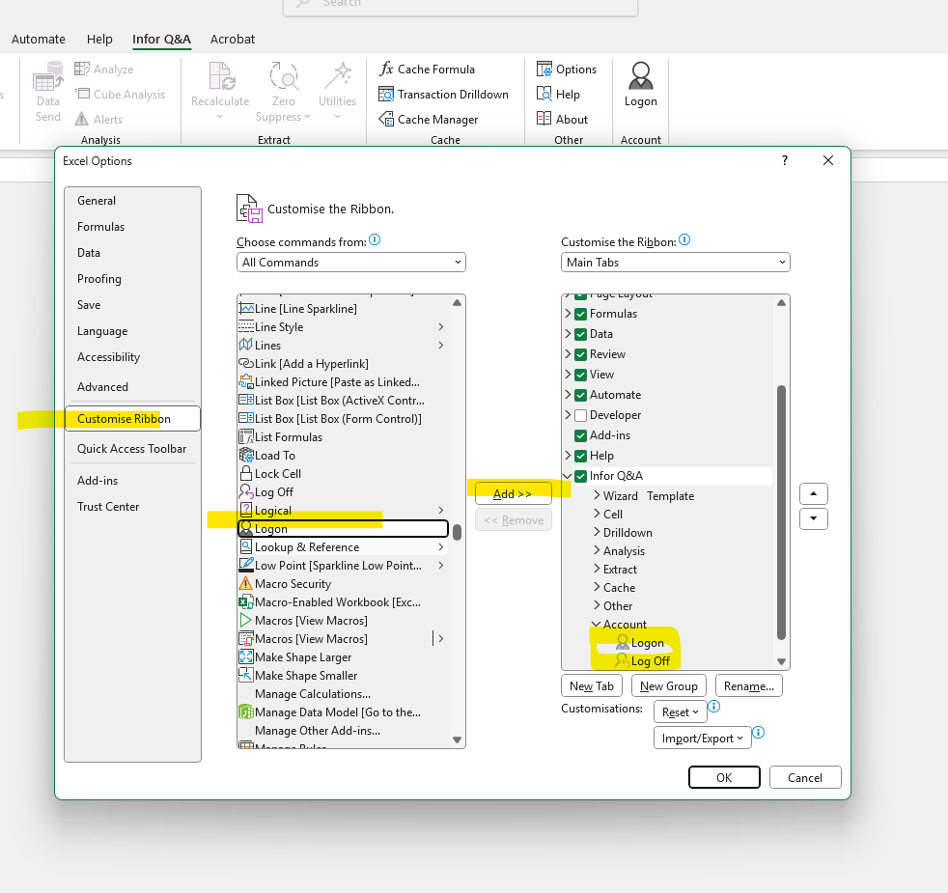Open Quick Access Toolbar category
Image resolution: width=948 pixels, height=893 pixels.
click(132, 449)
